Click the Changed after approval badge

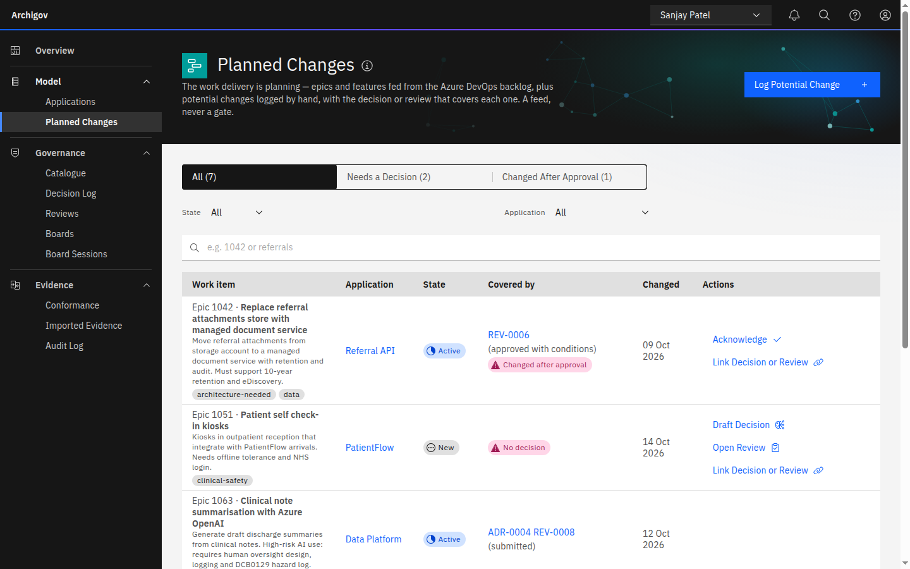click(540, 365)
